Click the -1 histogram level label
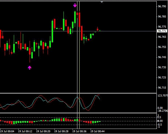The height and width of the screenshot is (134, 168). tap(159, 127)
